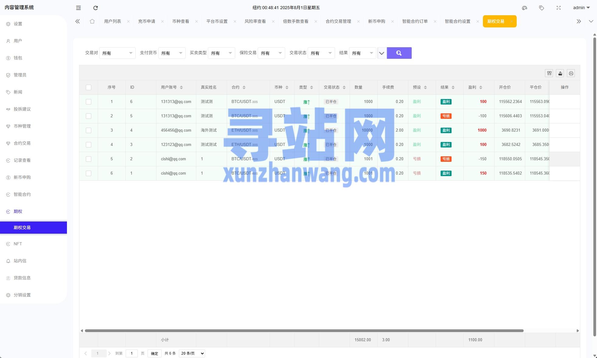Image resolution: width=597 pixels, height=358 pixels.
Task: Enter fullscreen via the expand icon
Action: coord(559,8)
